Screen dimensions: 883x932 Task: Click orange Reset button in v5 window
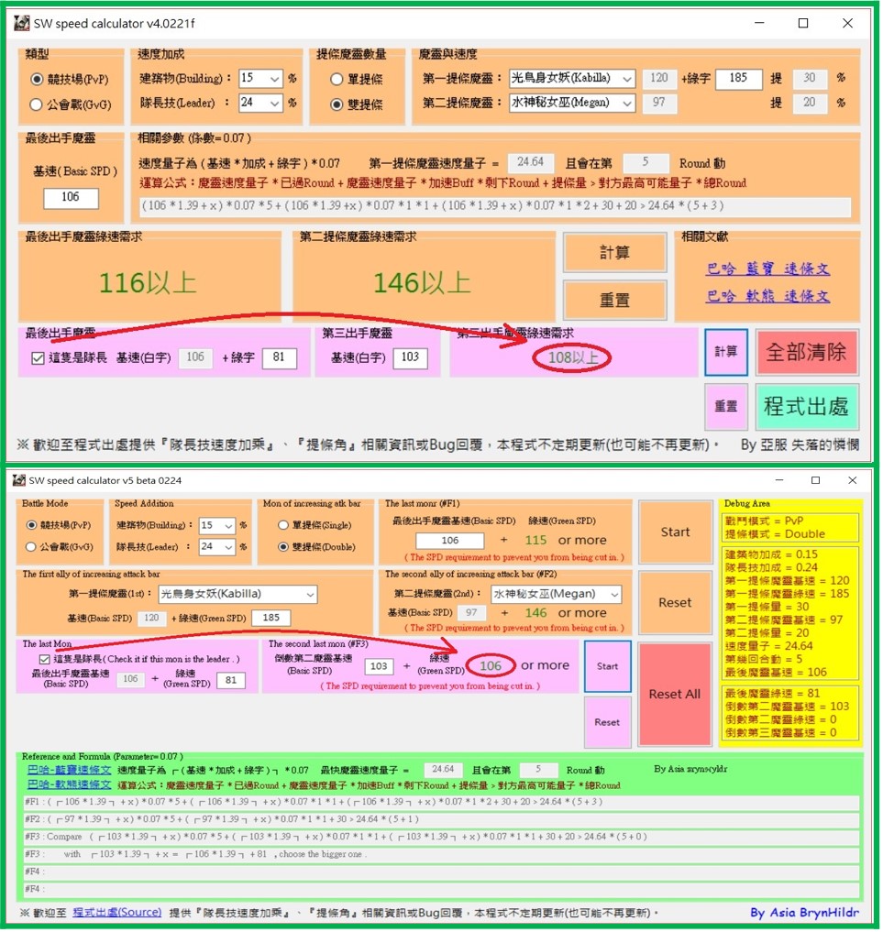coord(676,603)
